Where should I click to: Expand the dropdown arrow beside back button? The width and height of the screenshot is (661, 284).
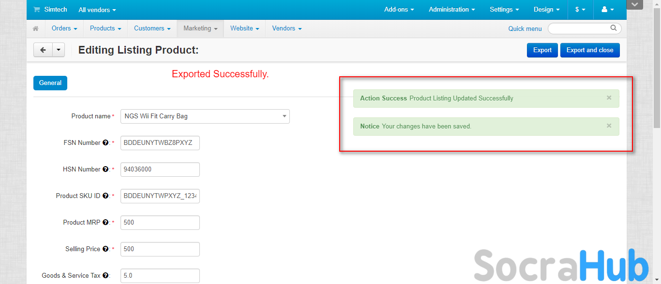tap(59, 50)
